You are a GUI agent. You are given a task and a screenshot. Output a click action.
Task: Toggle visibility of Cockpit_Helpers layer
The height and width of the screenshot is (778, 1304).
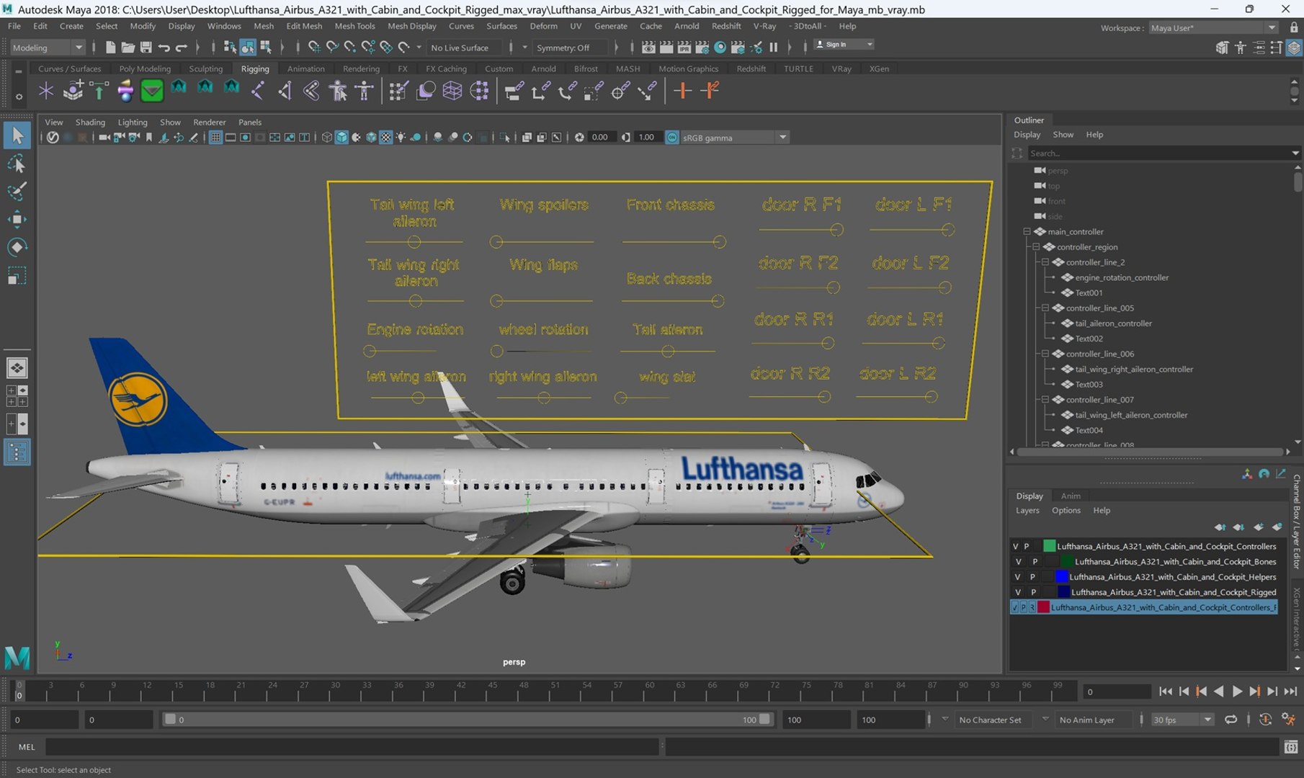(1017, 577)
